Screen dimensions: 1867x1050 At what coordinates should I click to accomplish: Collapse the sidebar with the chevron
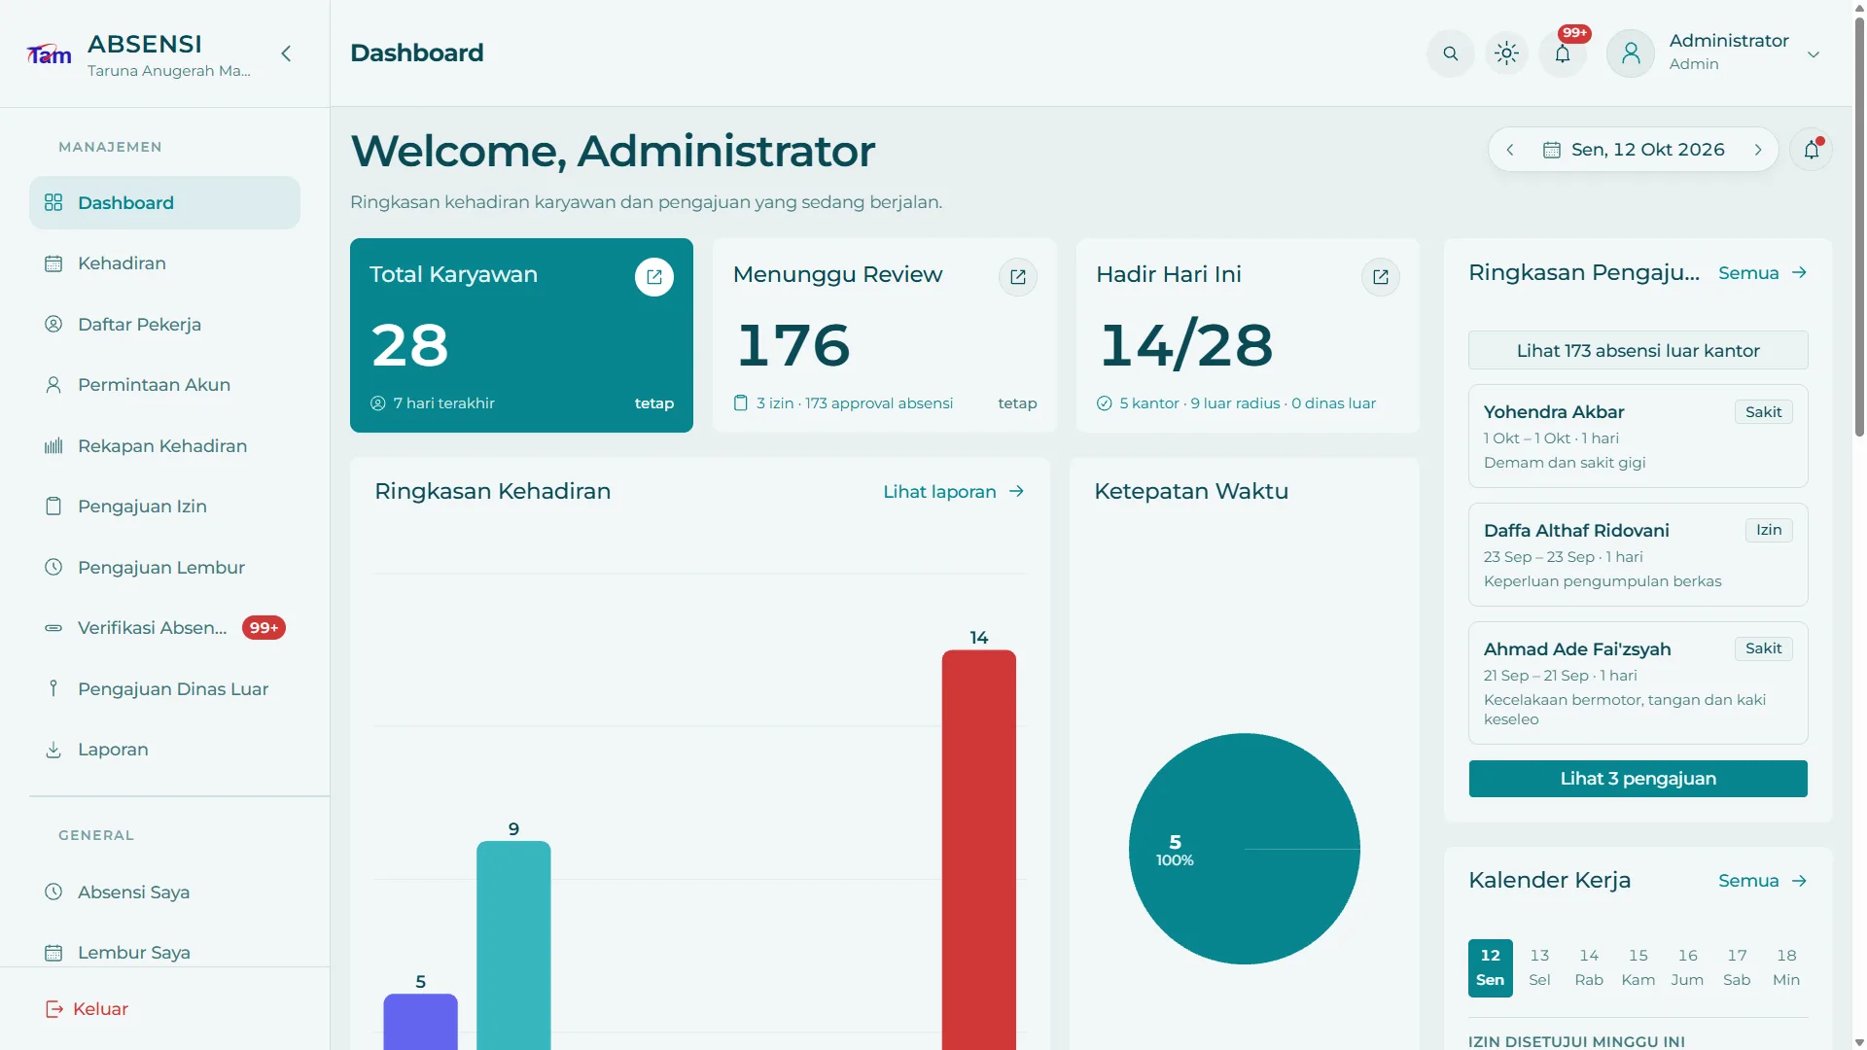(x=286, y=53)
